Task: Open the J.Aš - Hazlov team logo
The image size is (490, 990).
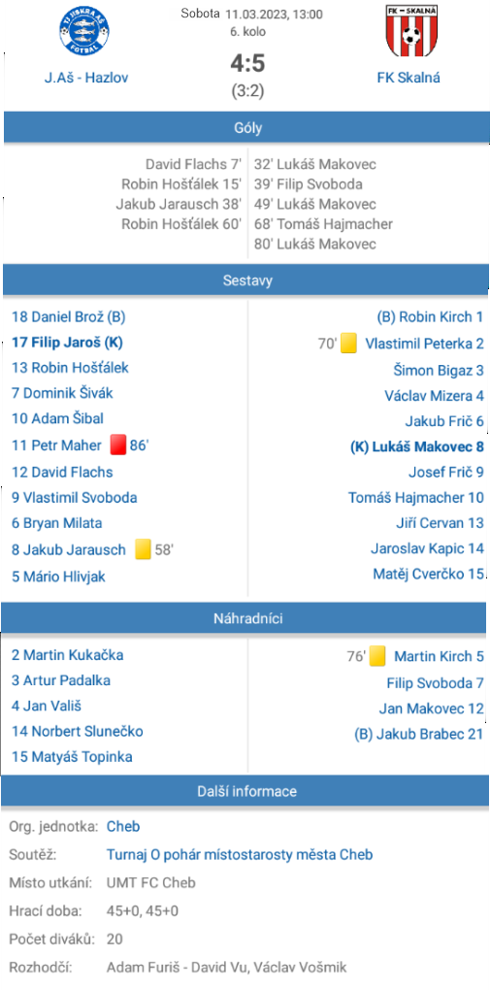Action: (86, 32)
